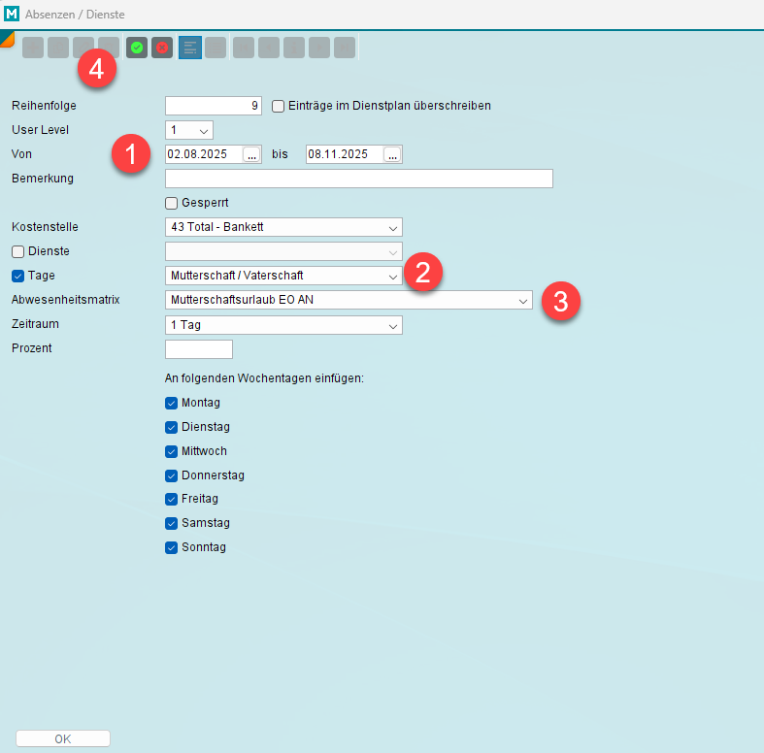Click the red X cancel icon
This screenshot has height=753, width=764.
pyautogui.click(x=162, y=48)
